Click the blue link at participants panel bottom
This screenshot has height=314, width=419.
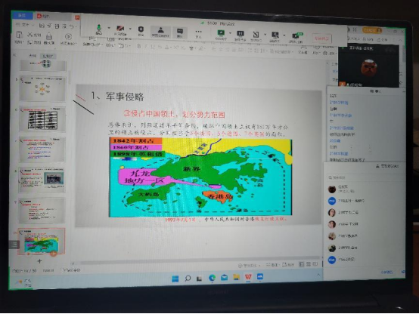(x=386, y=272)
